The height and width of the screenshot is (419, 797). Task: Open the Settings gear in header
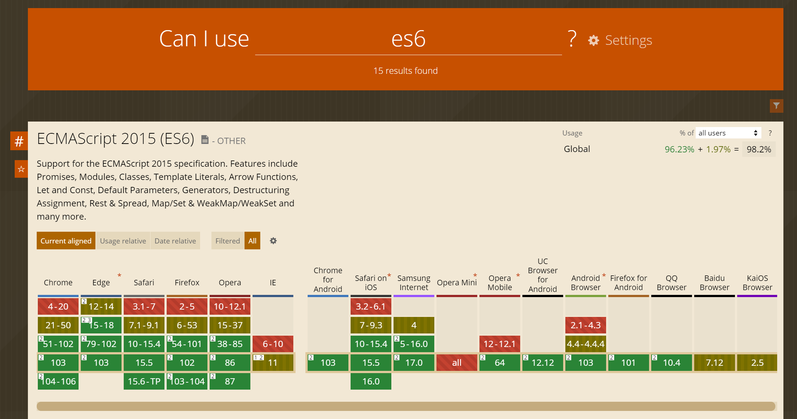pos(594,40)
